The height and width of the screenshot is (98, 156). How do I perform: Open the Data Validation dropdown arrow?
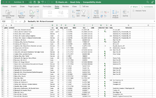click(108, 12)
